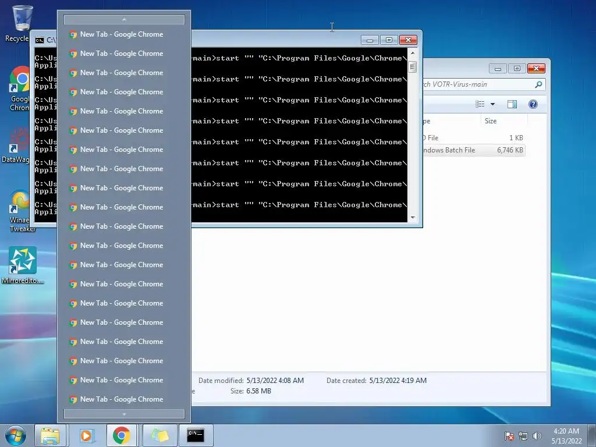Click the Show desktop button by the clock
Viewport: 596px width, 447px height.
pyautogui.click(x=592, y=435)
